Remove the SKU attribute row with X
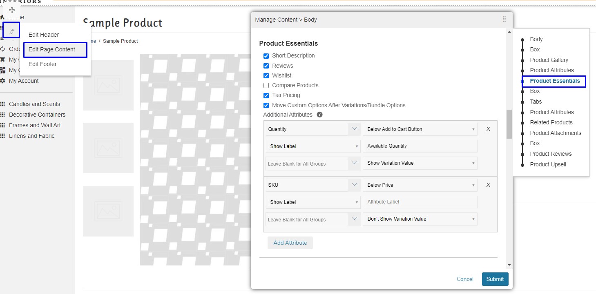The width and height of the screenshot is (596, 294). coord(488,185)
